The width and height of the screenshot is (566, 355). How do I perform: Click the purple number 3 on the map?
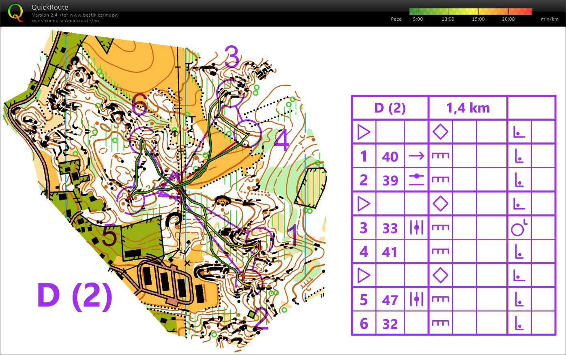coord(232,57)
